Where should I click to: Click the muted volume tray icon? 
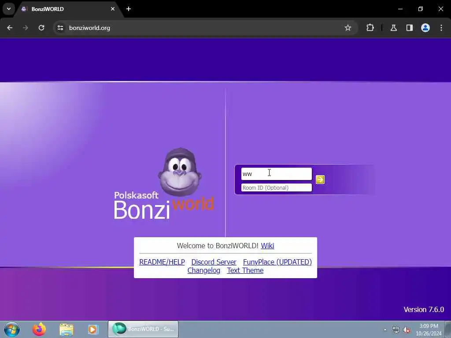click(407, 330)
